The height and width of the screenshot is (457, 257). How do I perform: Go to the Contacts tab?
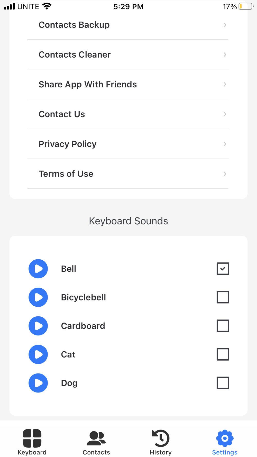point(96,442)
